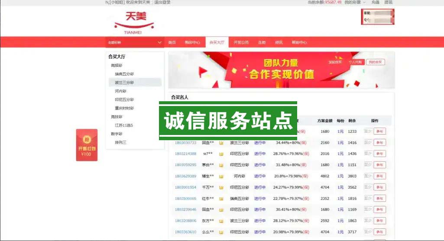Click the crown icon beside 矮生**
This screenshot has height=241, width=444.
(221, 176)
